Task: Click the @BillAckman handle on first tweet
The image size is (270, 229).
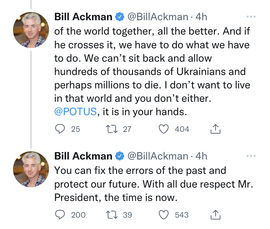Action: coord(157,17)
